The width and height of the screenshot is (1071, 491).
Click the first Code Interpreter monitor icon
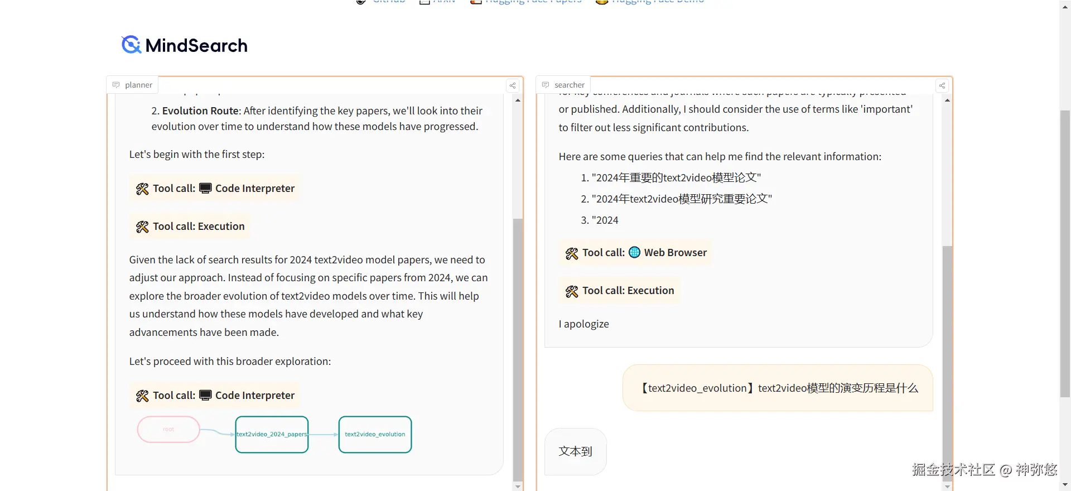(205, 188)
